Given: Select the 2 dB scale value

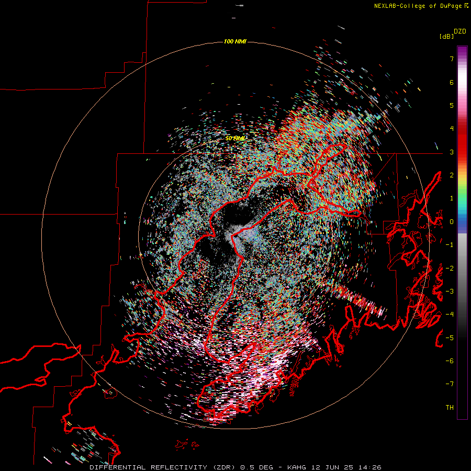Looking at the screenshot, I should coord(452,175).
